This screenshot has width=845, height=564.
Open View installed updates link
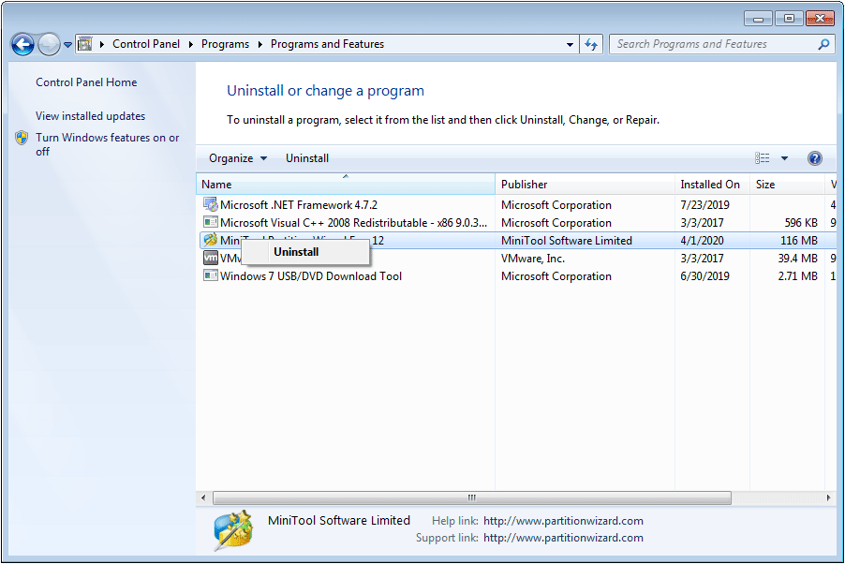click(91, 116)
